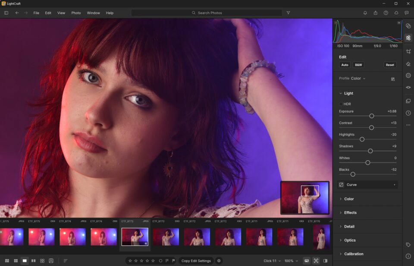Image resolution: width=414 pixels, height=266 pixels.
Task: Toggle the left sidebar panel icon
Action: coord(6,13)
